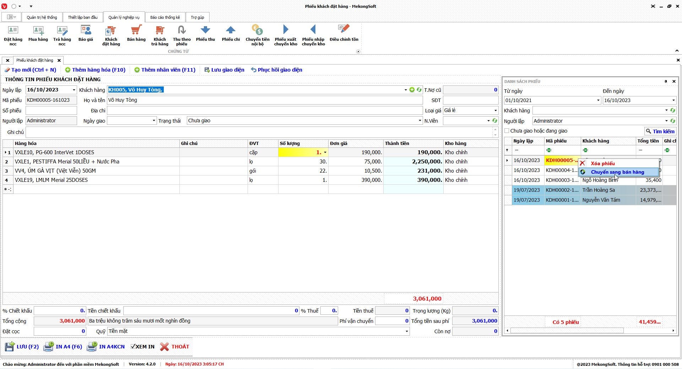Viewport: 682px width, 369px height.
Task: Choose Chuyển sang bán hàng menu item
Action: click(x=617, y=172)
